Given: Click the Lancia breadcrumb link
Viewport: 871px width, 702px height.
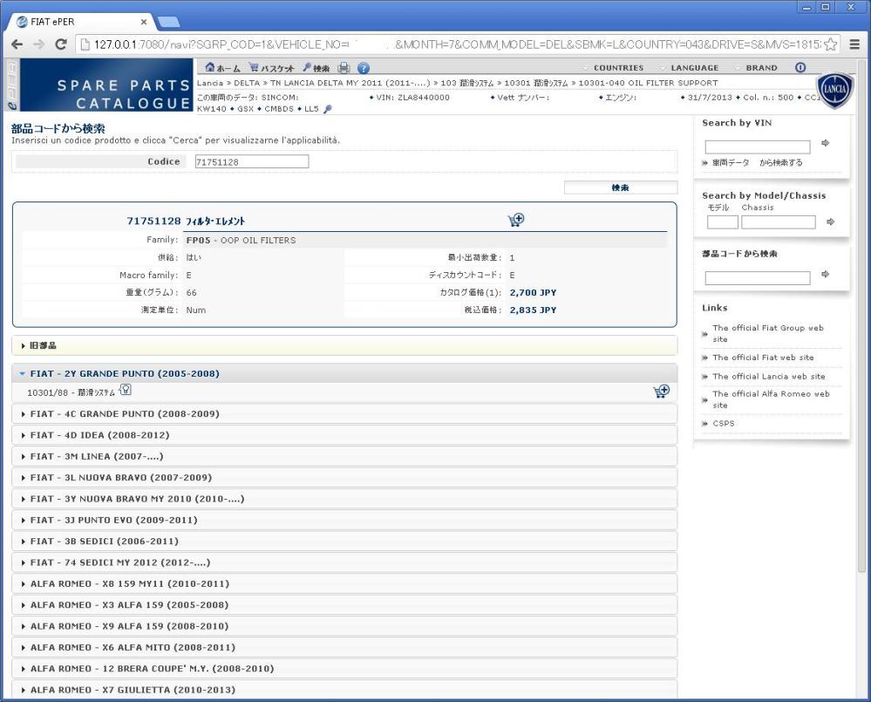Looking at the screenshot, I should coord(210,83).
